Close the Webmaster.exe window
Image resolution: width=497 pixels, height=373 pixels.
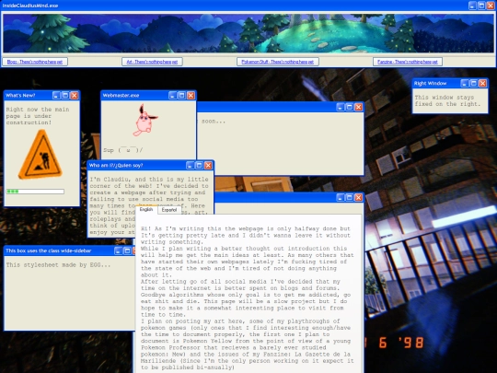(x=191, y=95)
